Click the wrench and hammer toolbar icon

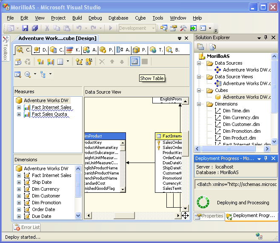click(x=183, y=28)
